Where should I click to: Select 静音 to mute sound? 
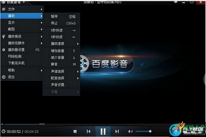click(62, 64)
